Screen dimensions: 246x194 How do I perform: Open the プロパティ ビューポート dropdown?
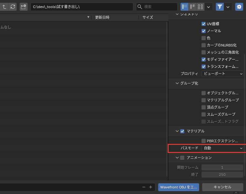click(x=222, y=74)
